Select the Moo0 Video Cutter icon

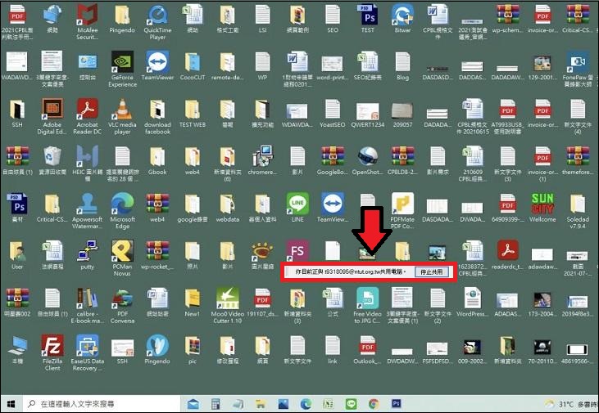227,298
